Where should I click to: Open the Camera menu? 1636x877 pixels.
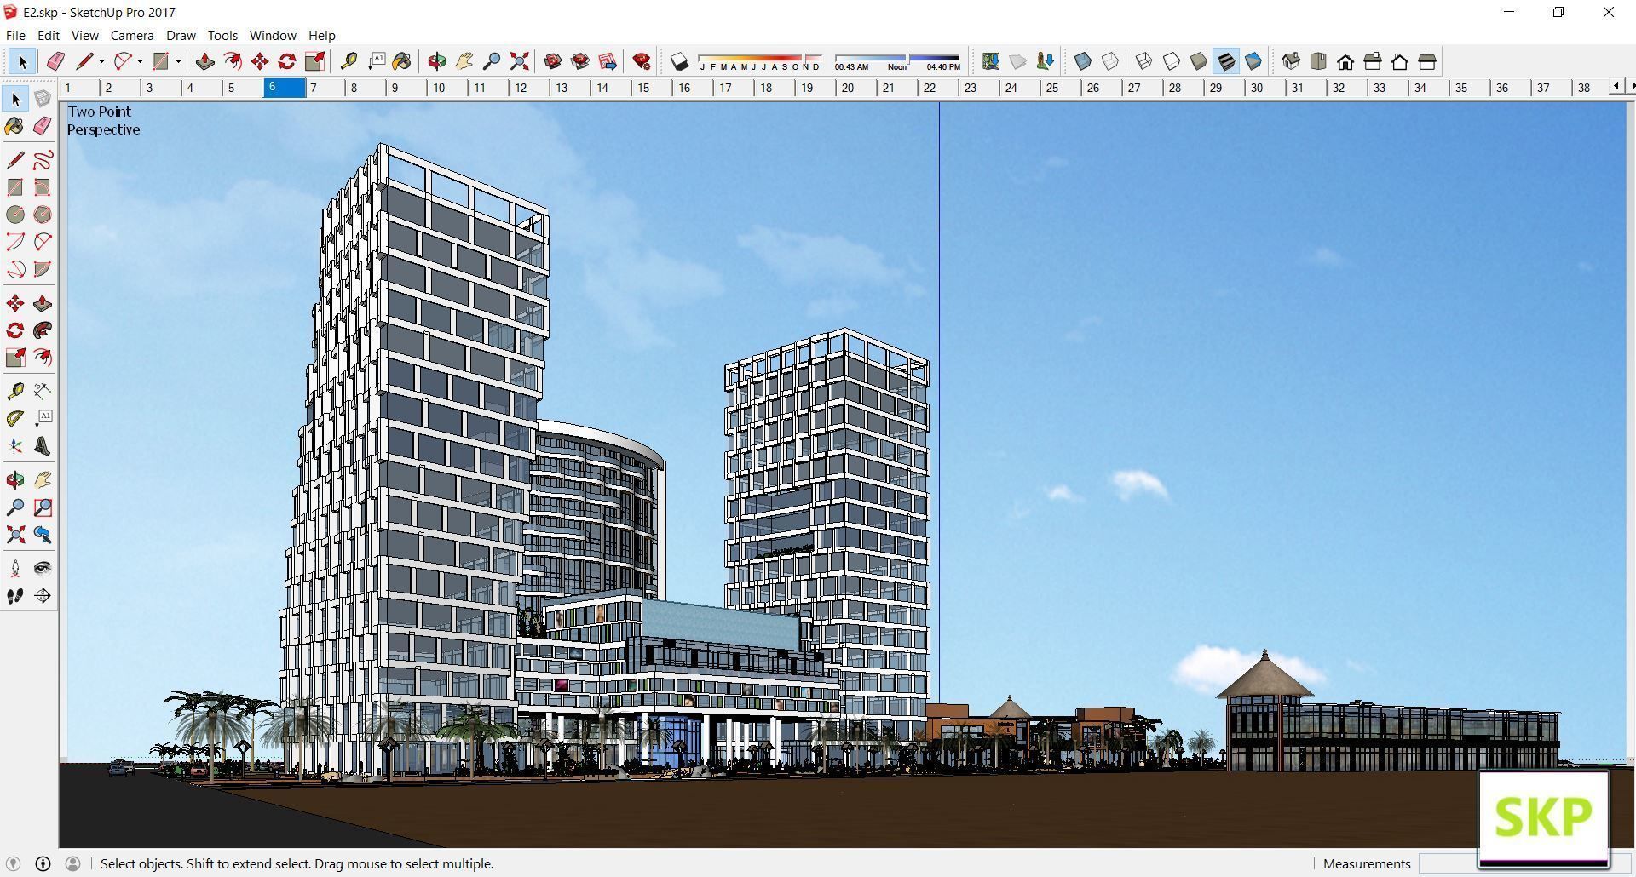[x=132, y=35]
